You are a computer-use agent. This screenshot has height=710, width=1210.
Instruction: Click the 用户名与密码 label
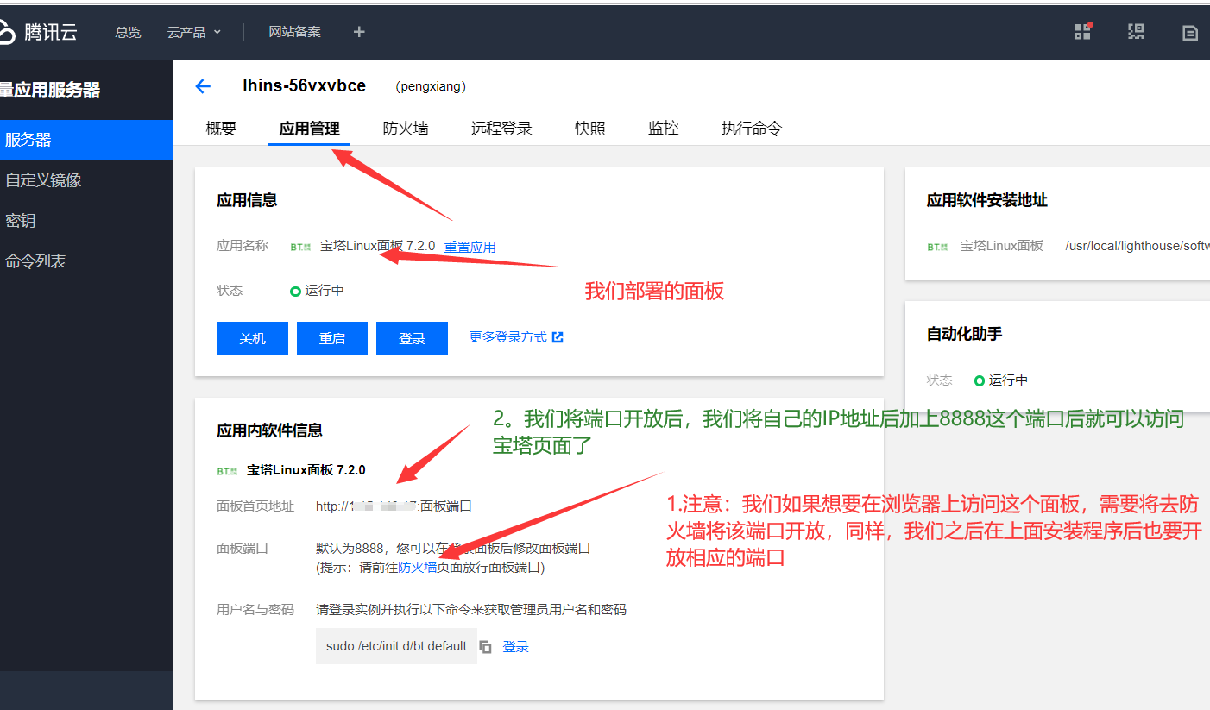point(255,609)
